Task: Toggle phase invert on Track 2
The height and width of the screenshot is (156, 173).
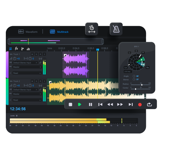Action: [40, 90]
